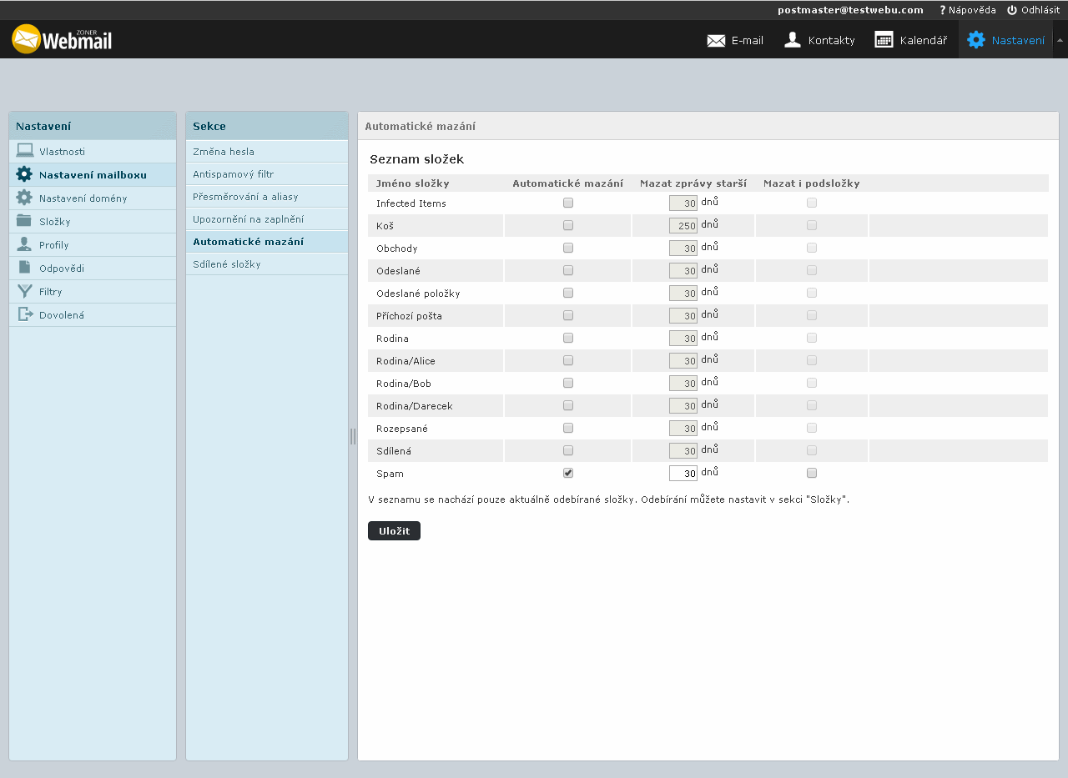This screenshot has height=778, width=1068.
Task: Open the Dovolená exit icon
Action: click(25, 314)
